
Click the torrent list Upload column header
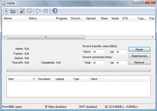coord(92,18)
